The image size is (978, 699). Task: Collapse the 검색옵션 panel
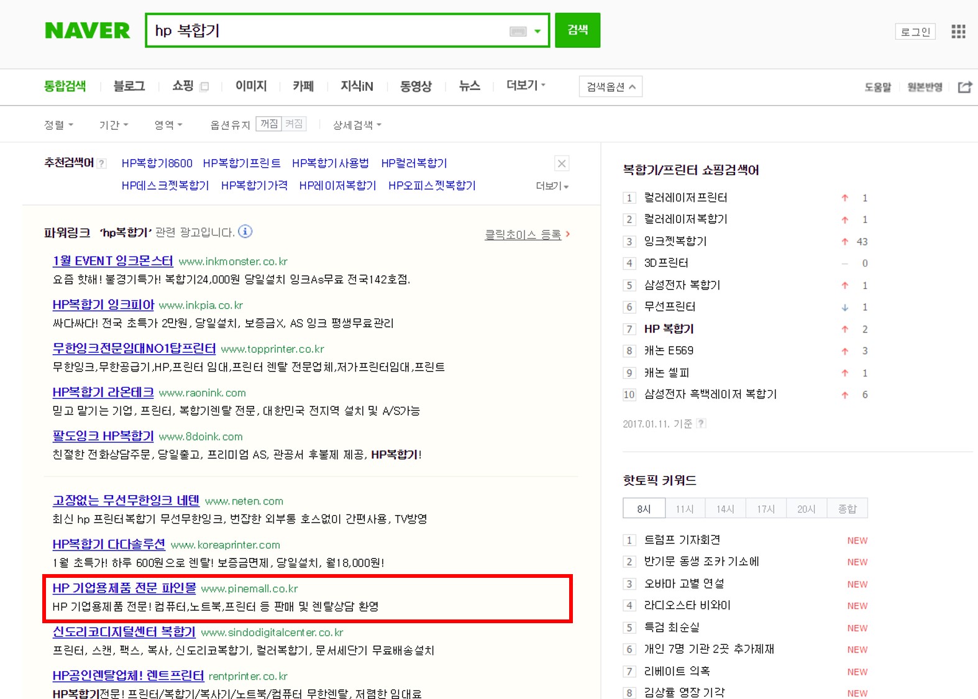(611, 87)
